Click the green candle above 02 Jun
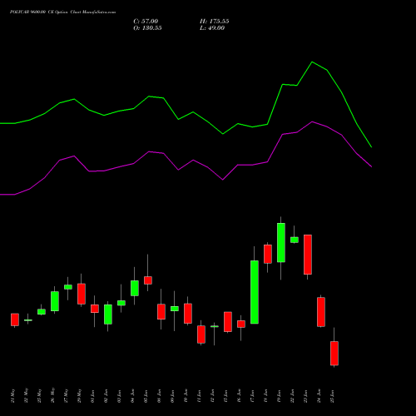Viewport: 416px width, 416px height. click(x=108, y=314)
